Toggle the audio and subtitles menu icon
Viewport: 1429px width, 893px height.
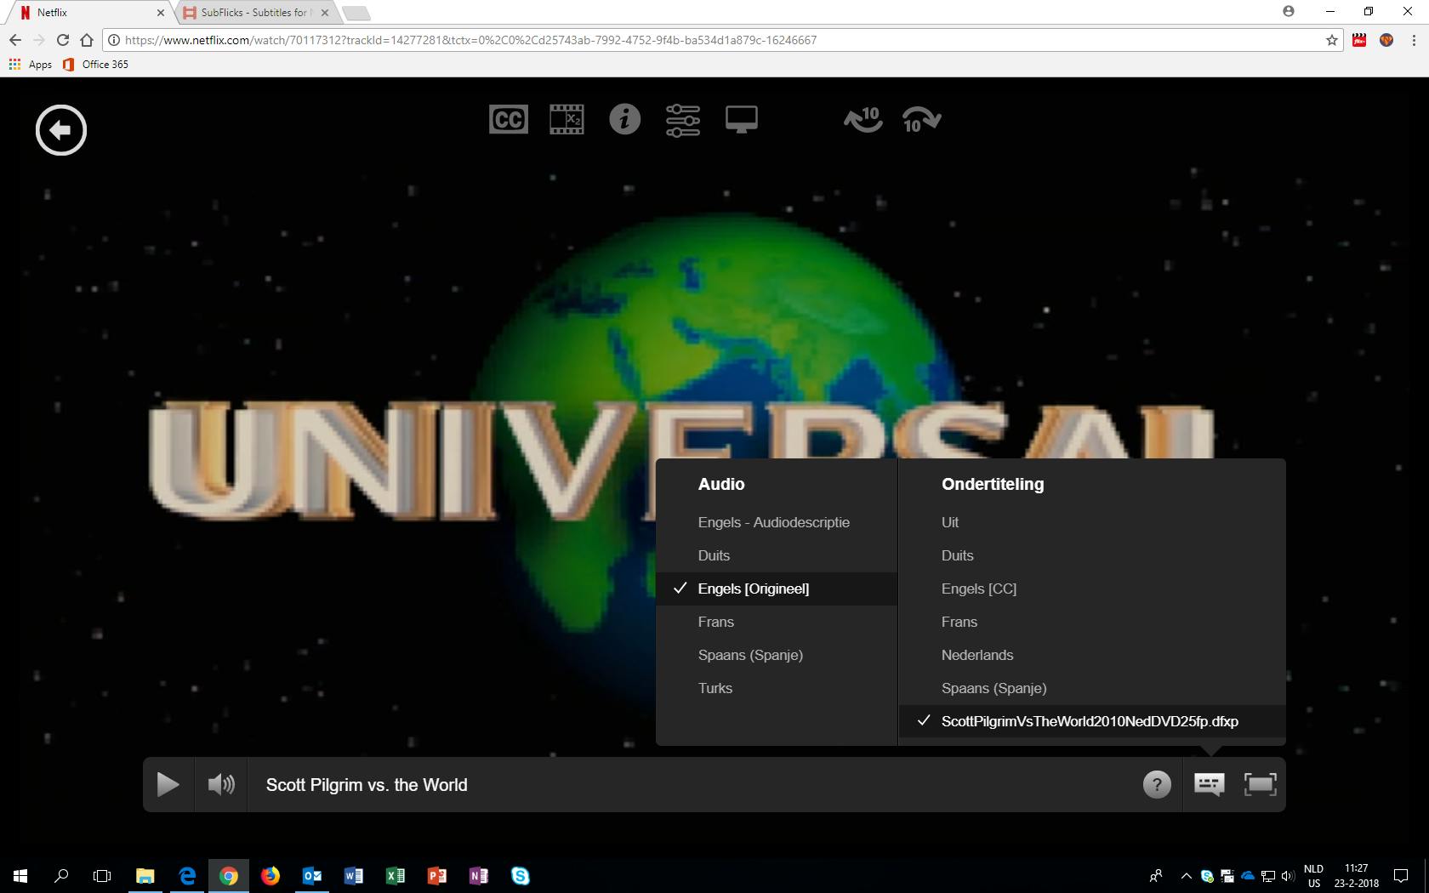pos(1209,784)
